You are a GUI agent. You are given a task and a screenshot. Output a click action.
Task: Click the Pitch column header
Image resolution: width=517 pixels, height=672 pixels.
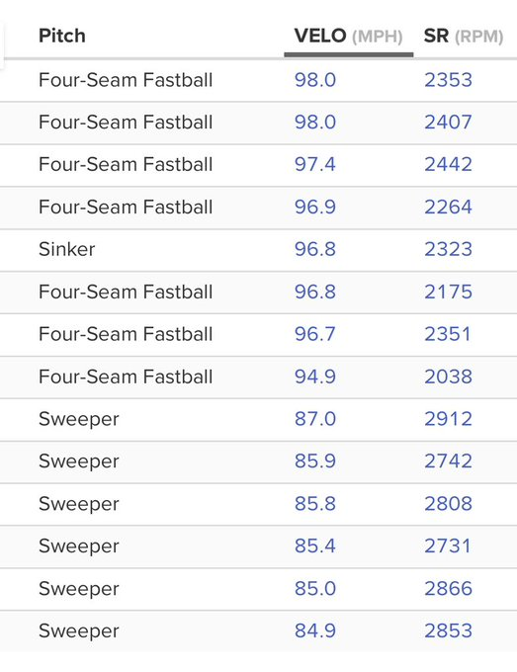pyautogui.click(x=62, y=36)
